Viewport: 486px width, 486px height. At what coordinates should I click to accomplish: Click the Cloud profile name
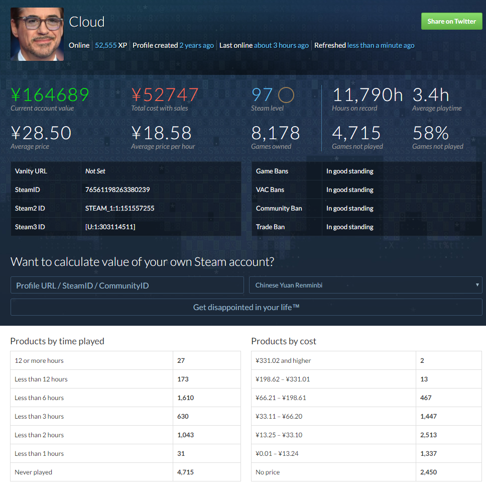click(x=87, y=22)
